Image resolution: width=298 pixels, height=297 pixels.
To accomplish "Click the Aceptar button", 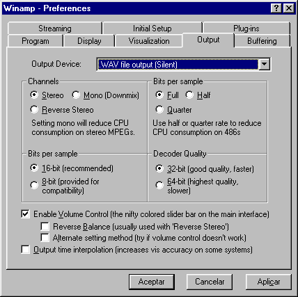I will (152, 282).
